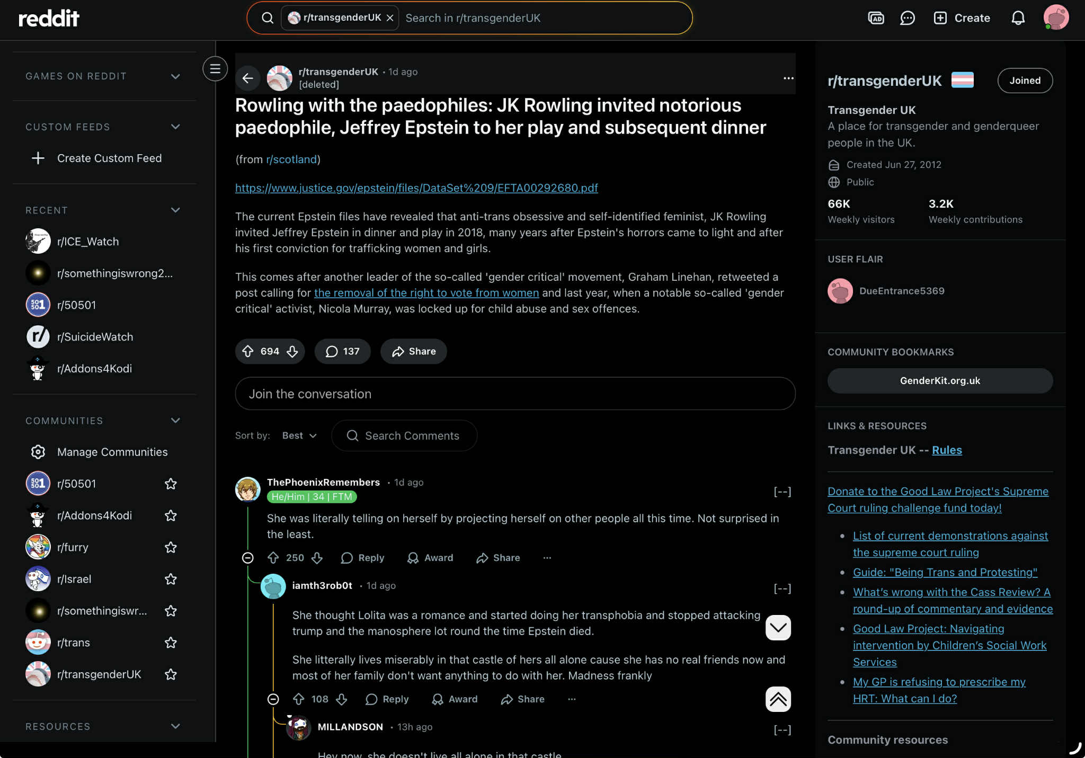Favorite r/furry with the star
The height and width of the screenshot is (758, 1085).
click(x=171, y=547)
